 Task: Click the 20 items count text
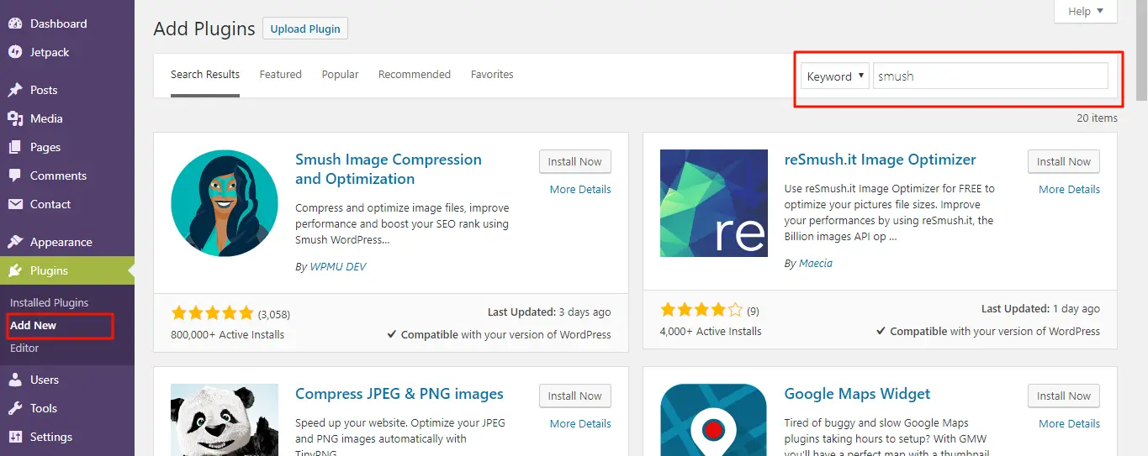pos(1097,118)
